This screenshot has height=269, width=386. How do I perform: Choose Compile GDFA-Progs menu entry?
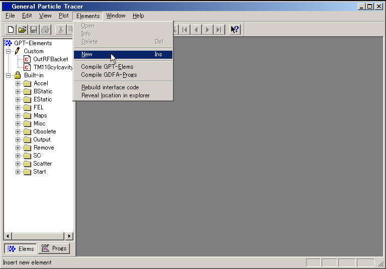(123, 75)
